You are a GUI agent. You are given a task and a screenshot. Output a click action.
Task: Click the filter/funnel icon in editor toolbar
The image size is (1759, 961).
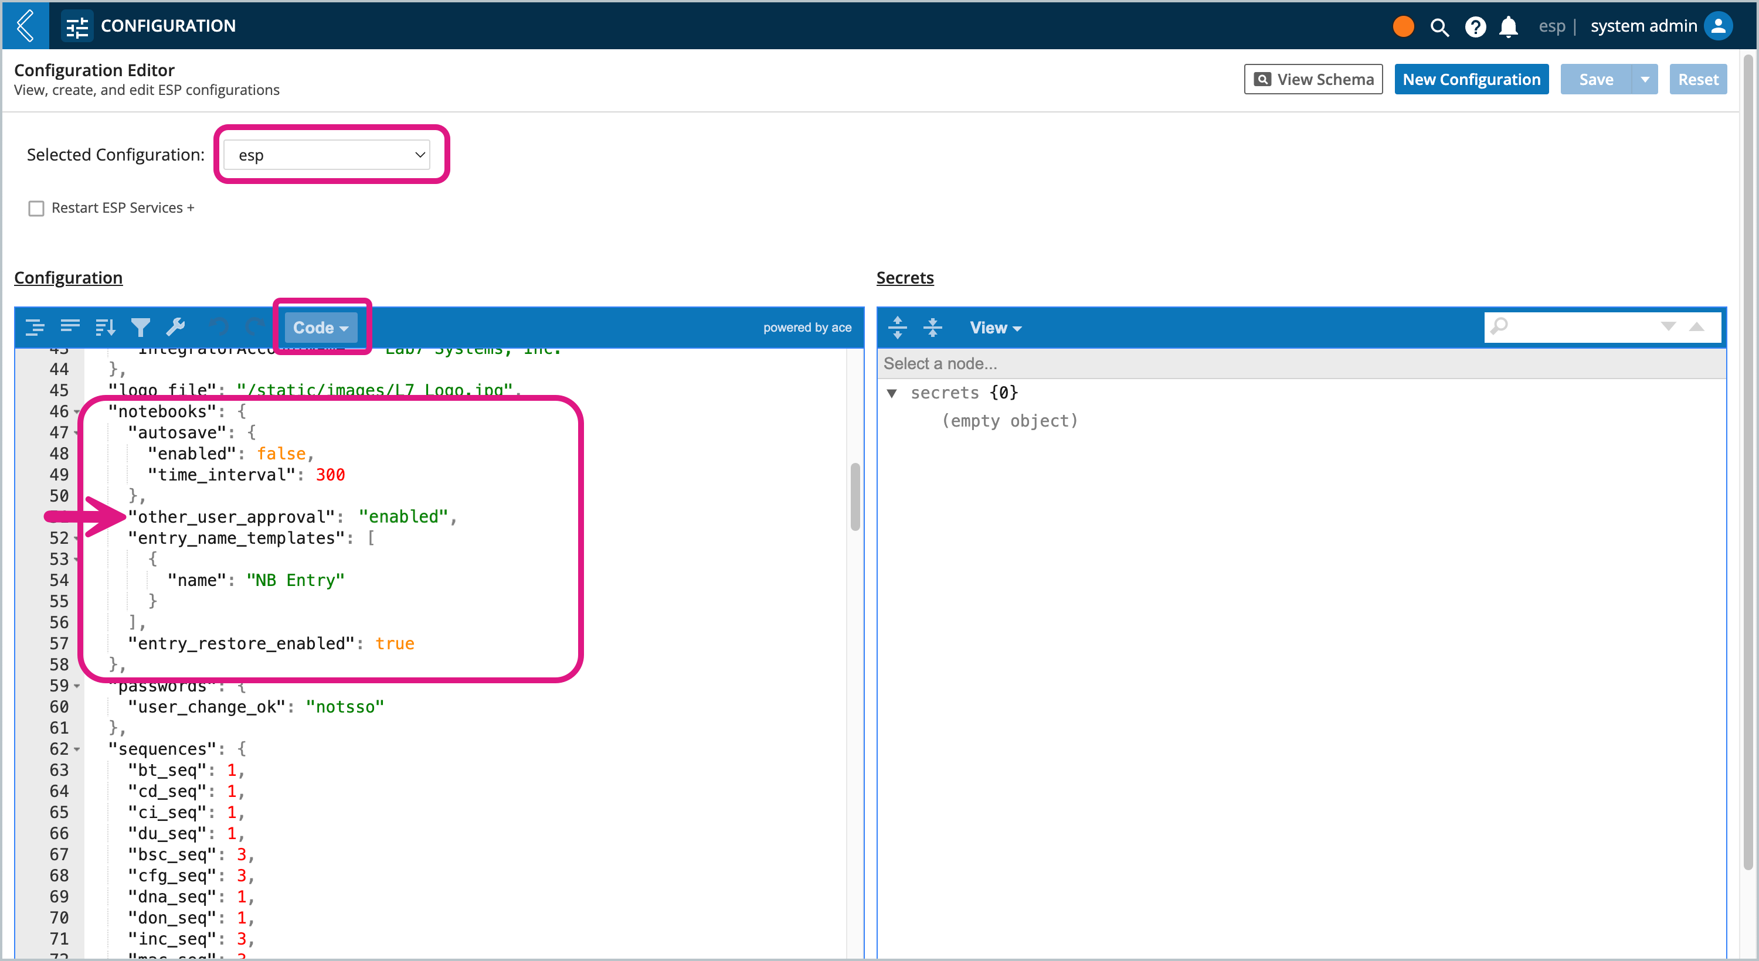coord(141,326)
